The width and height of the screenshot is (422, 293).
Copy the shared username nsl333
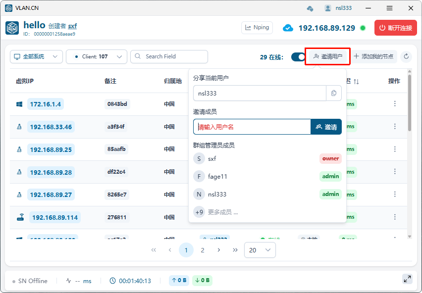[x=334, y=93]
